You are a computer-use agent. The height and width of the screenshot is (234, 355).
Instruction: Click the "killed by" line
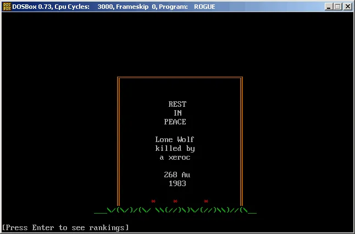[175, 148]
